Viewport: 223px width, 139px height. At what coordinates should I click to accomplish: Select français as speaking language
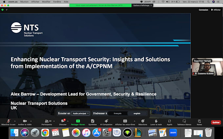click(118, 113)
